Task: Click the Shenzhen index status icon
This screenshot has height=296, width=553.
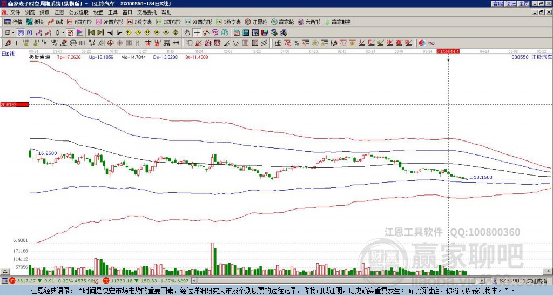Action: tap(105, 281)
